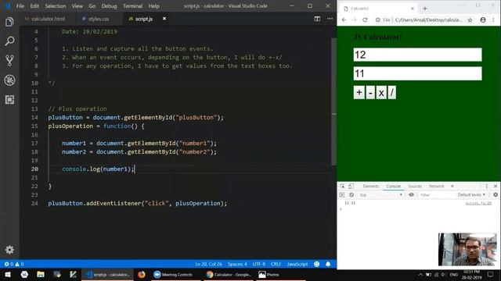Screen dimensions: 501x281
Task: Switch to the Sources tab in DevTools
Action: coord(415,186)
